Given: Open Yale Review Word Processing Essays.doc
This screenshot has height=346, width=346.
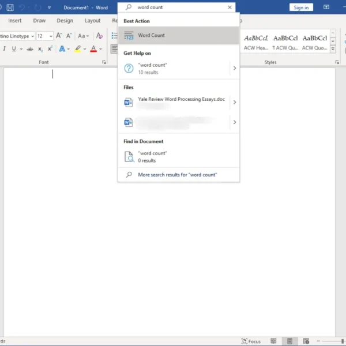Looking at the screenshot, I should point(174,103).
